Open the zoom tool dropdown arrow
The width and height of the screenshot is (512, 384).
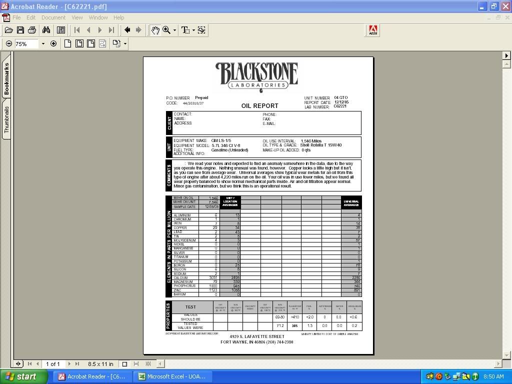click(174, 30)
